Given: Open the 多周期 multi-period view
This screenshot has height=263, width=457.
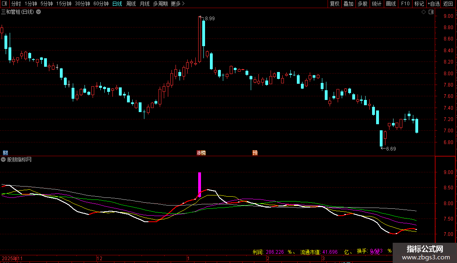Looking at the screenshot, I should 160,4.
